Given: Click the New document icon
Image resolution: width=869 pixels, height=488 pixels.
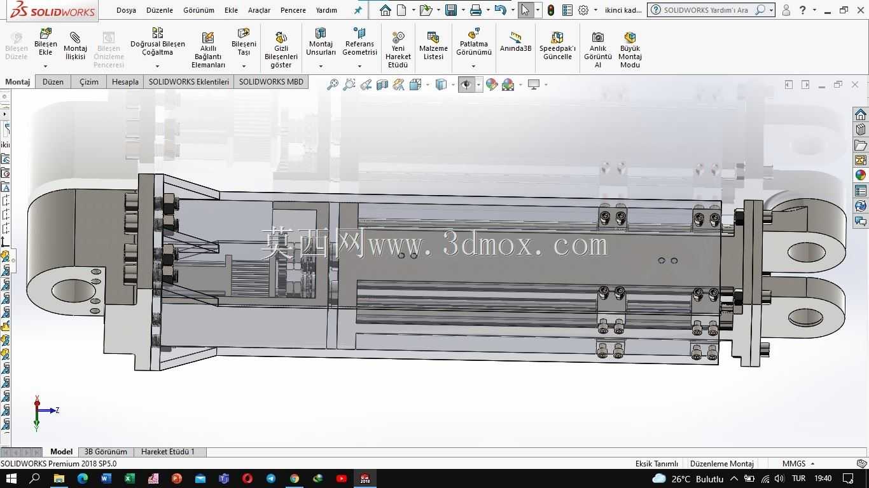Looking at the screenshot, I should pyautogui.click(x=401, y=10).
